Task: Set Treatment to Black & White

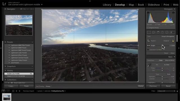Action: point(170,60)
